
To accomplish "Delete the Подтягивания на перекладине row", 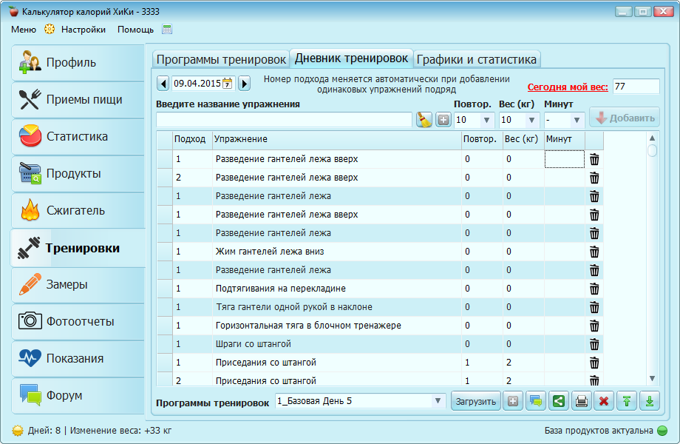I will 594,289.
